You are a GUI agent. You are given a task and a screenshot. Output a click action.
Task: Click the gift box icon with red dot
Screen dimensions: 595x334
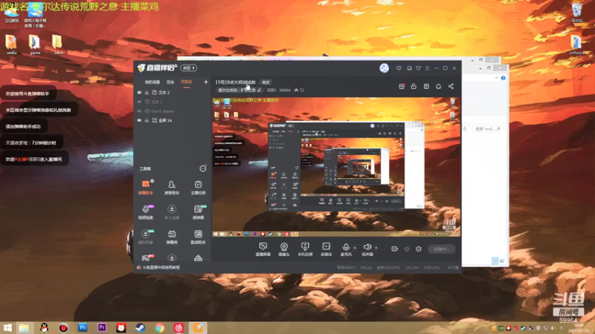(x=402, y=86)
